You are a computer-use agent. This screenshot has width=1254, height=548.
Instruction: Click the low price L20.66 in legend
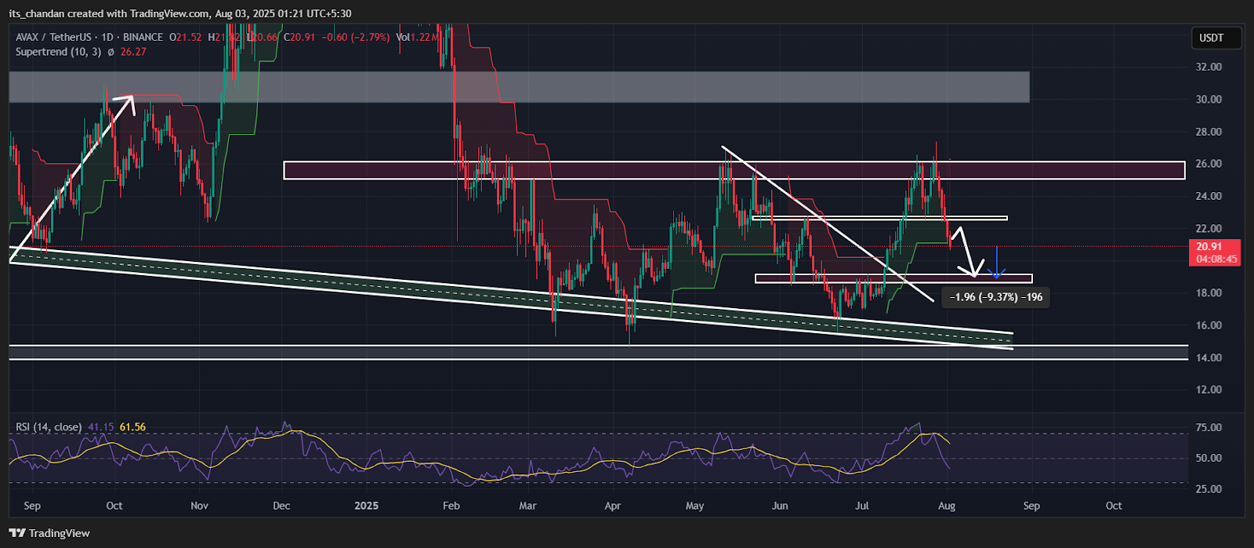262,37
